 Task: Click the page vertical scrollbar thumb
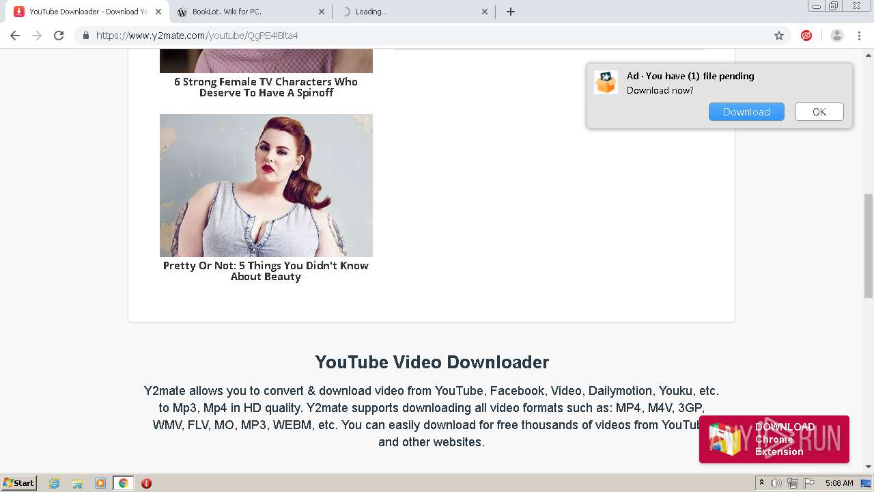[x=869, y=246]
